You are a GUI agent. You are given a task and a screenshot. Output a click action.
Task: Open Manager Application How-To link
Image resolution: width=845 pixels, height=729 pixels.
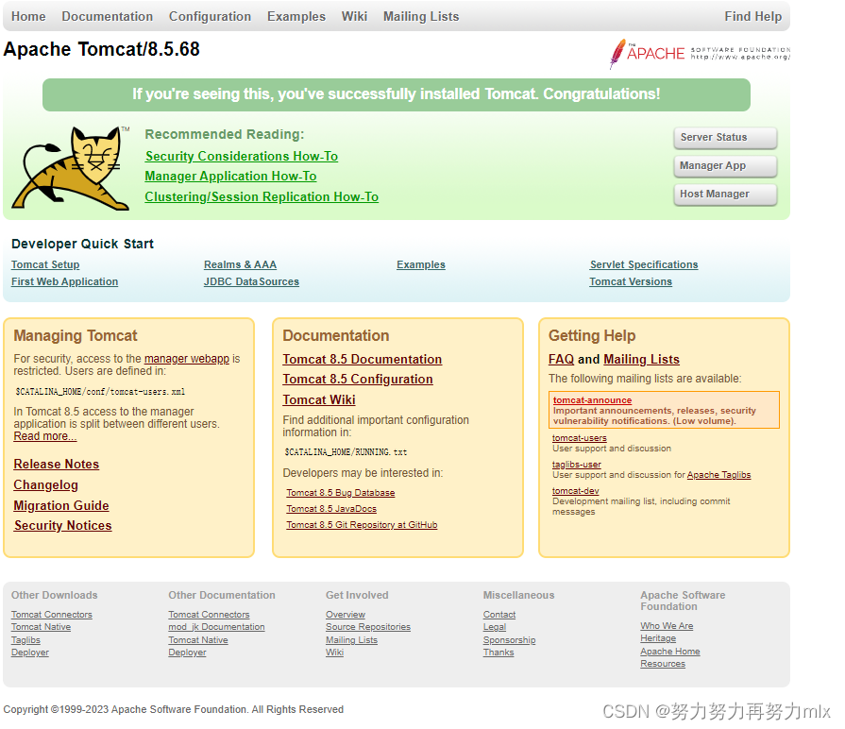230,177
